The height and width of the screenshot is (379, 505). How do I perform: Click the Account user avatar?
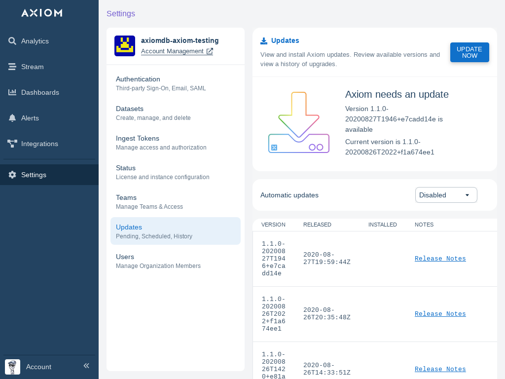(x=12, y=367)
